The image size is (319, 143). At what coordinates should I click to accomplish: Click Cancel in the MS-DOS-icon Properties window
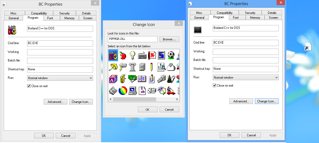click(x=65, y=136)
